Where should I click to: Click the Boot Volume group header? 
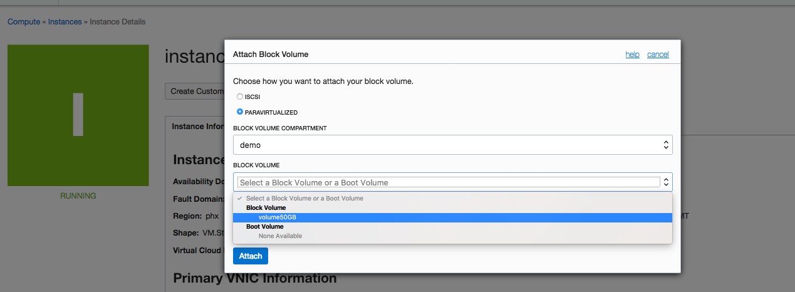264,227
